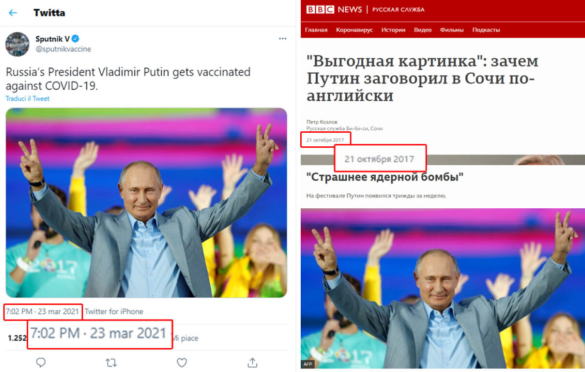Open the Главная menu item
Screen dimensions: 585x372
[316, 30]
